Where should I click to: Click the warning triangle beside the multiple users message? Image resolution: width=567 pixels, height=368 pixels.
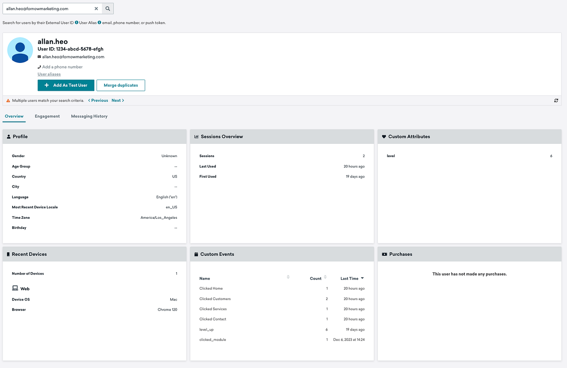pos(8,100)
